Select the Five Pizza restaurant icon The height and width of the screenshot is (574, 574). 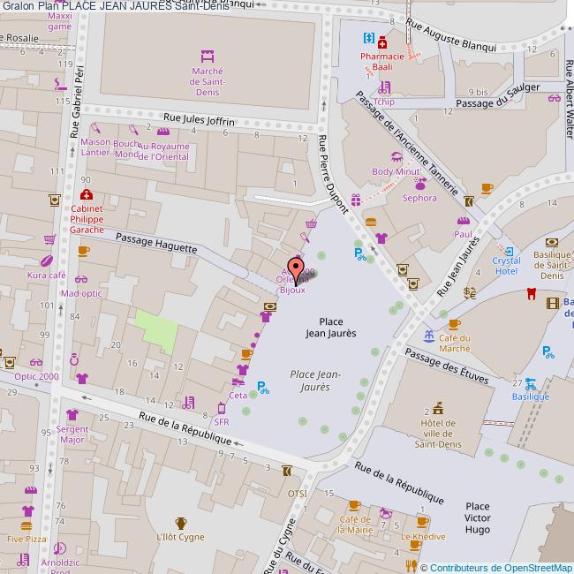point(27,511)
